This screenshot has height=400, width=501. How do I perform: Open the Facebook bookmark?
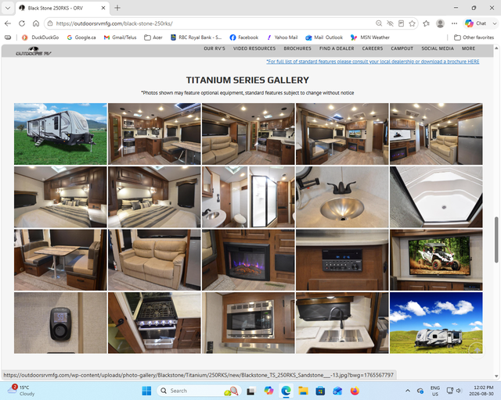244,37
